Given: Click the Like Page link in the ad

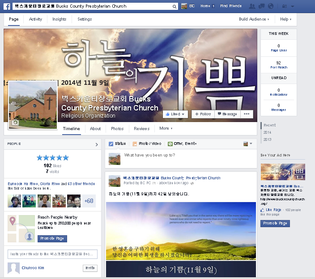Looking at the screenshot, I should click(x=274, y=210).
